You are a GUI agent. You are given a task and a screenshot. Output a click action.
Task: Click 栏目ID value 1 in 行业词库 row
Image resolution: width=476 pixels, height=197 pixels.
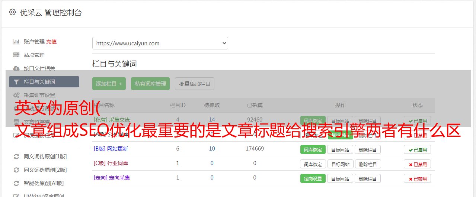(x=178, y=163)
